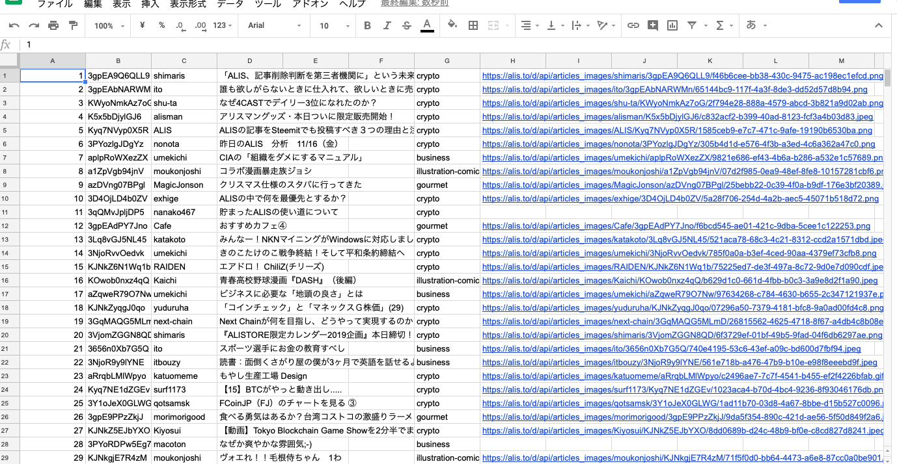This screenshot has width=897, height=464.
Task: Add a comment using the toolbar icon
Action: [x=653, y=25]
